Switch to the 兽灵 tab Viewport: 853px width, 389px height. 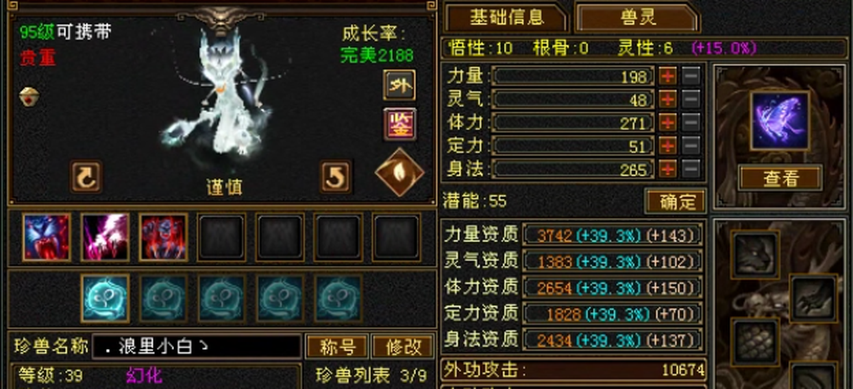638,18
